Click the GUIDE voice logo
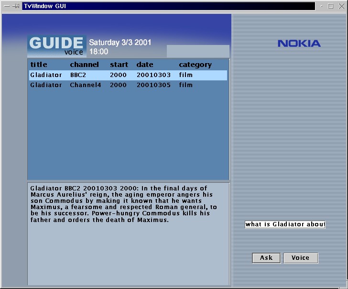The image size is (348, 289). pyautogui.click(x=57, y=46)
